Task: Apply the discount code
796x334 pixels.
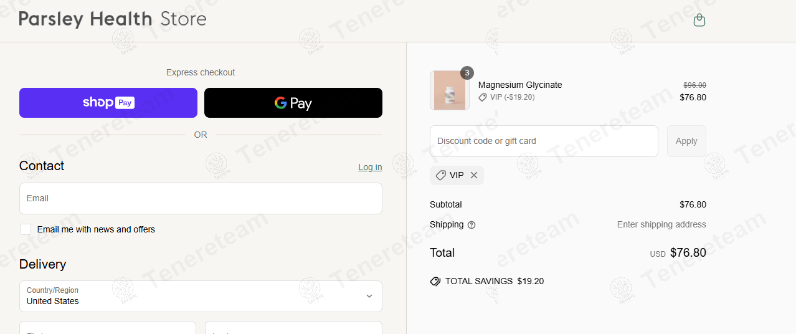Action: coord(686,141)
